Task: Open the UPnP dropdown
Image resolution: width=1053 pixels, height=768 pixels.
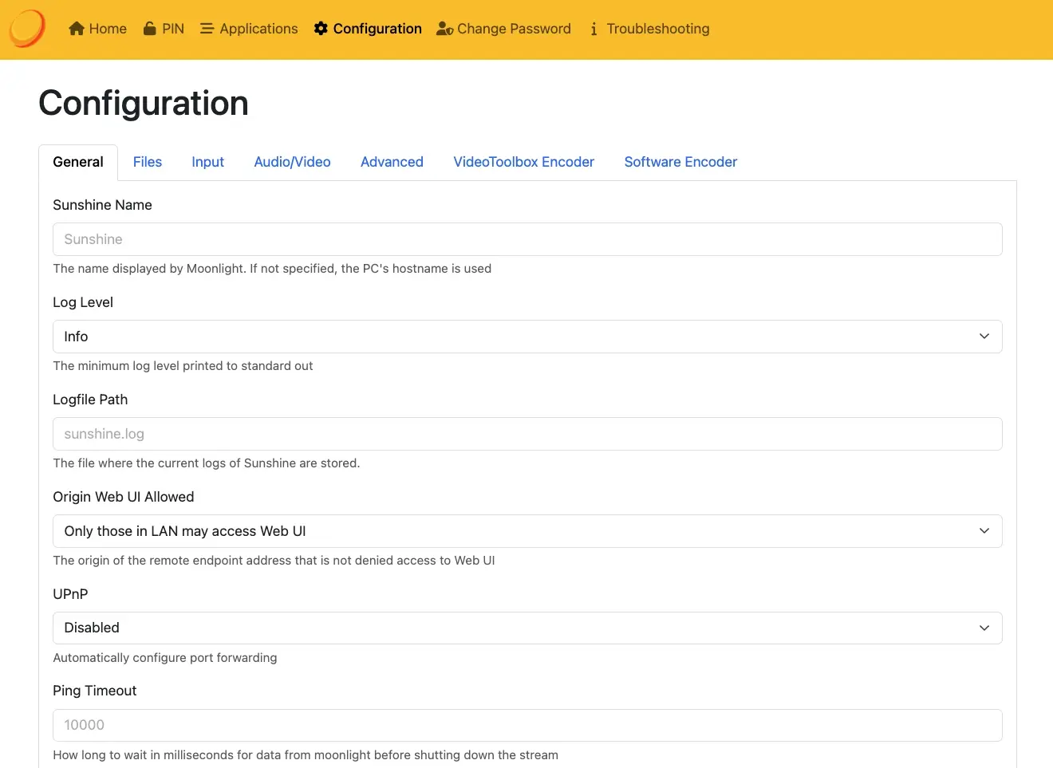Action: coord(526,628)
